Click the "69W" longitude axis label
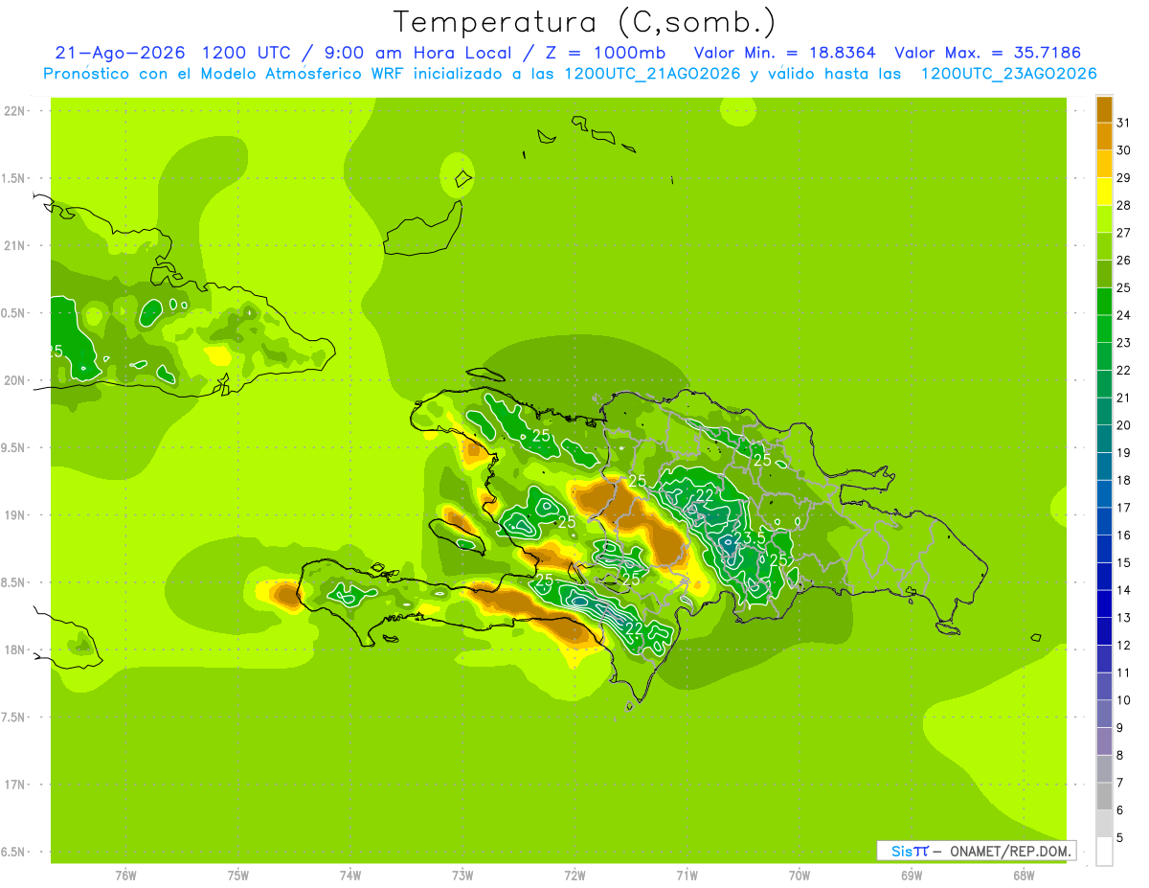This screenshot has height=888, width=1149. 912,876
